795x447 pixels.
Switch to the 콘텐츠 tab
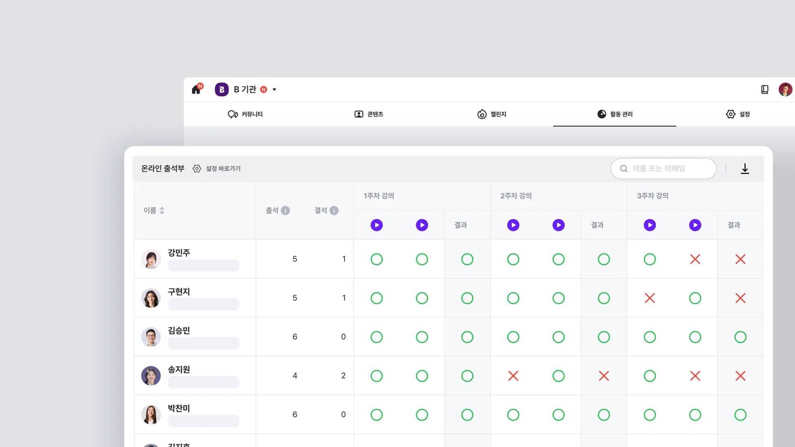369,114
